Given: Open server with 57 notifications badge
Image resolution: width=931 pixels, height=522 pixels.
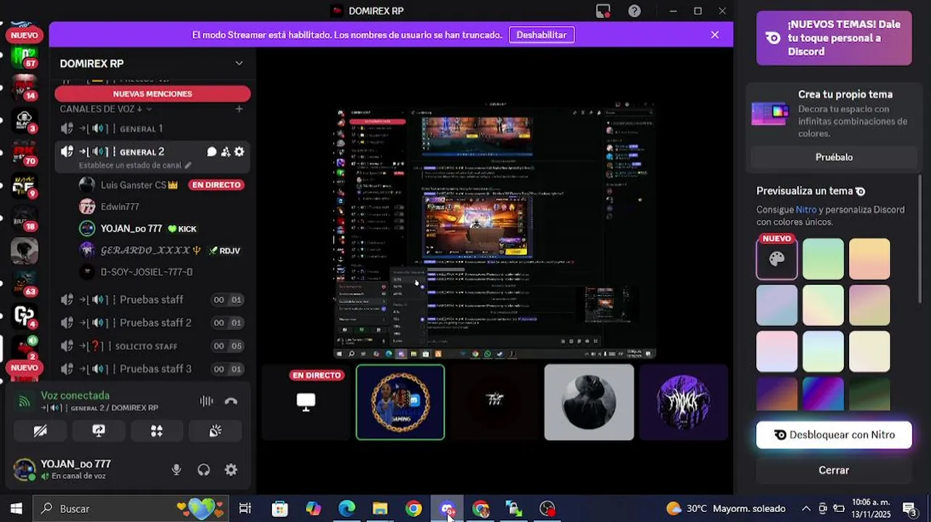Looking at the screenshot, I should pos(24,57).
